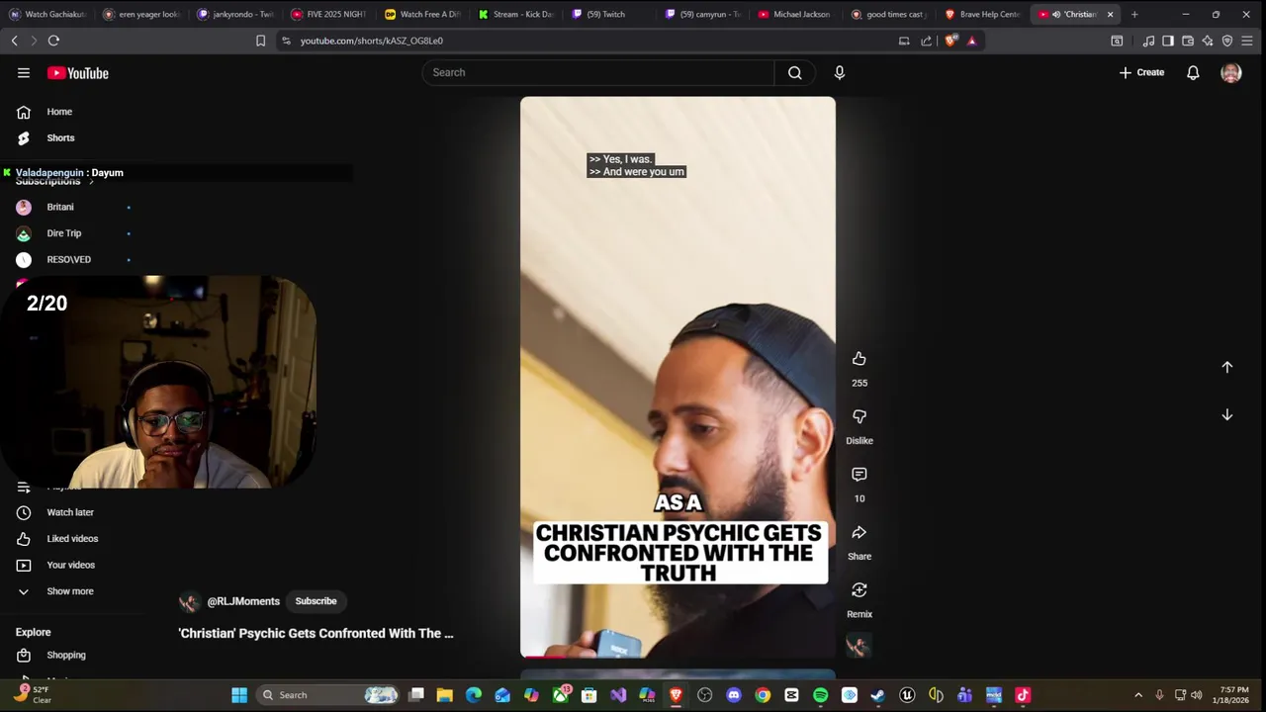Viewport: 1266px width, 712px height.
Task: Open Discord from the taskbar
Action: tap(734, 695)
